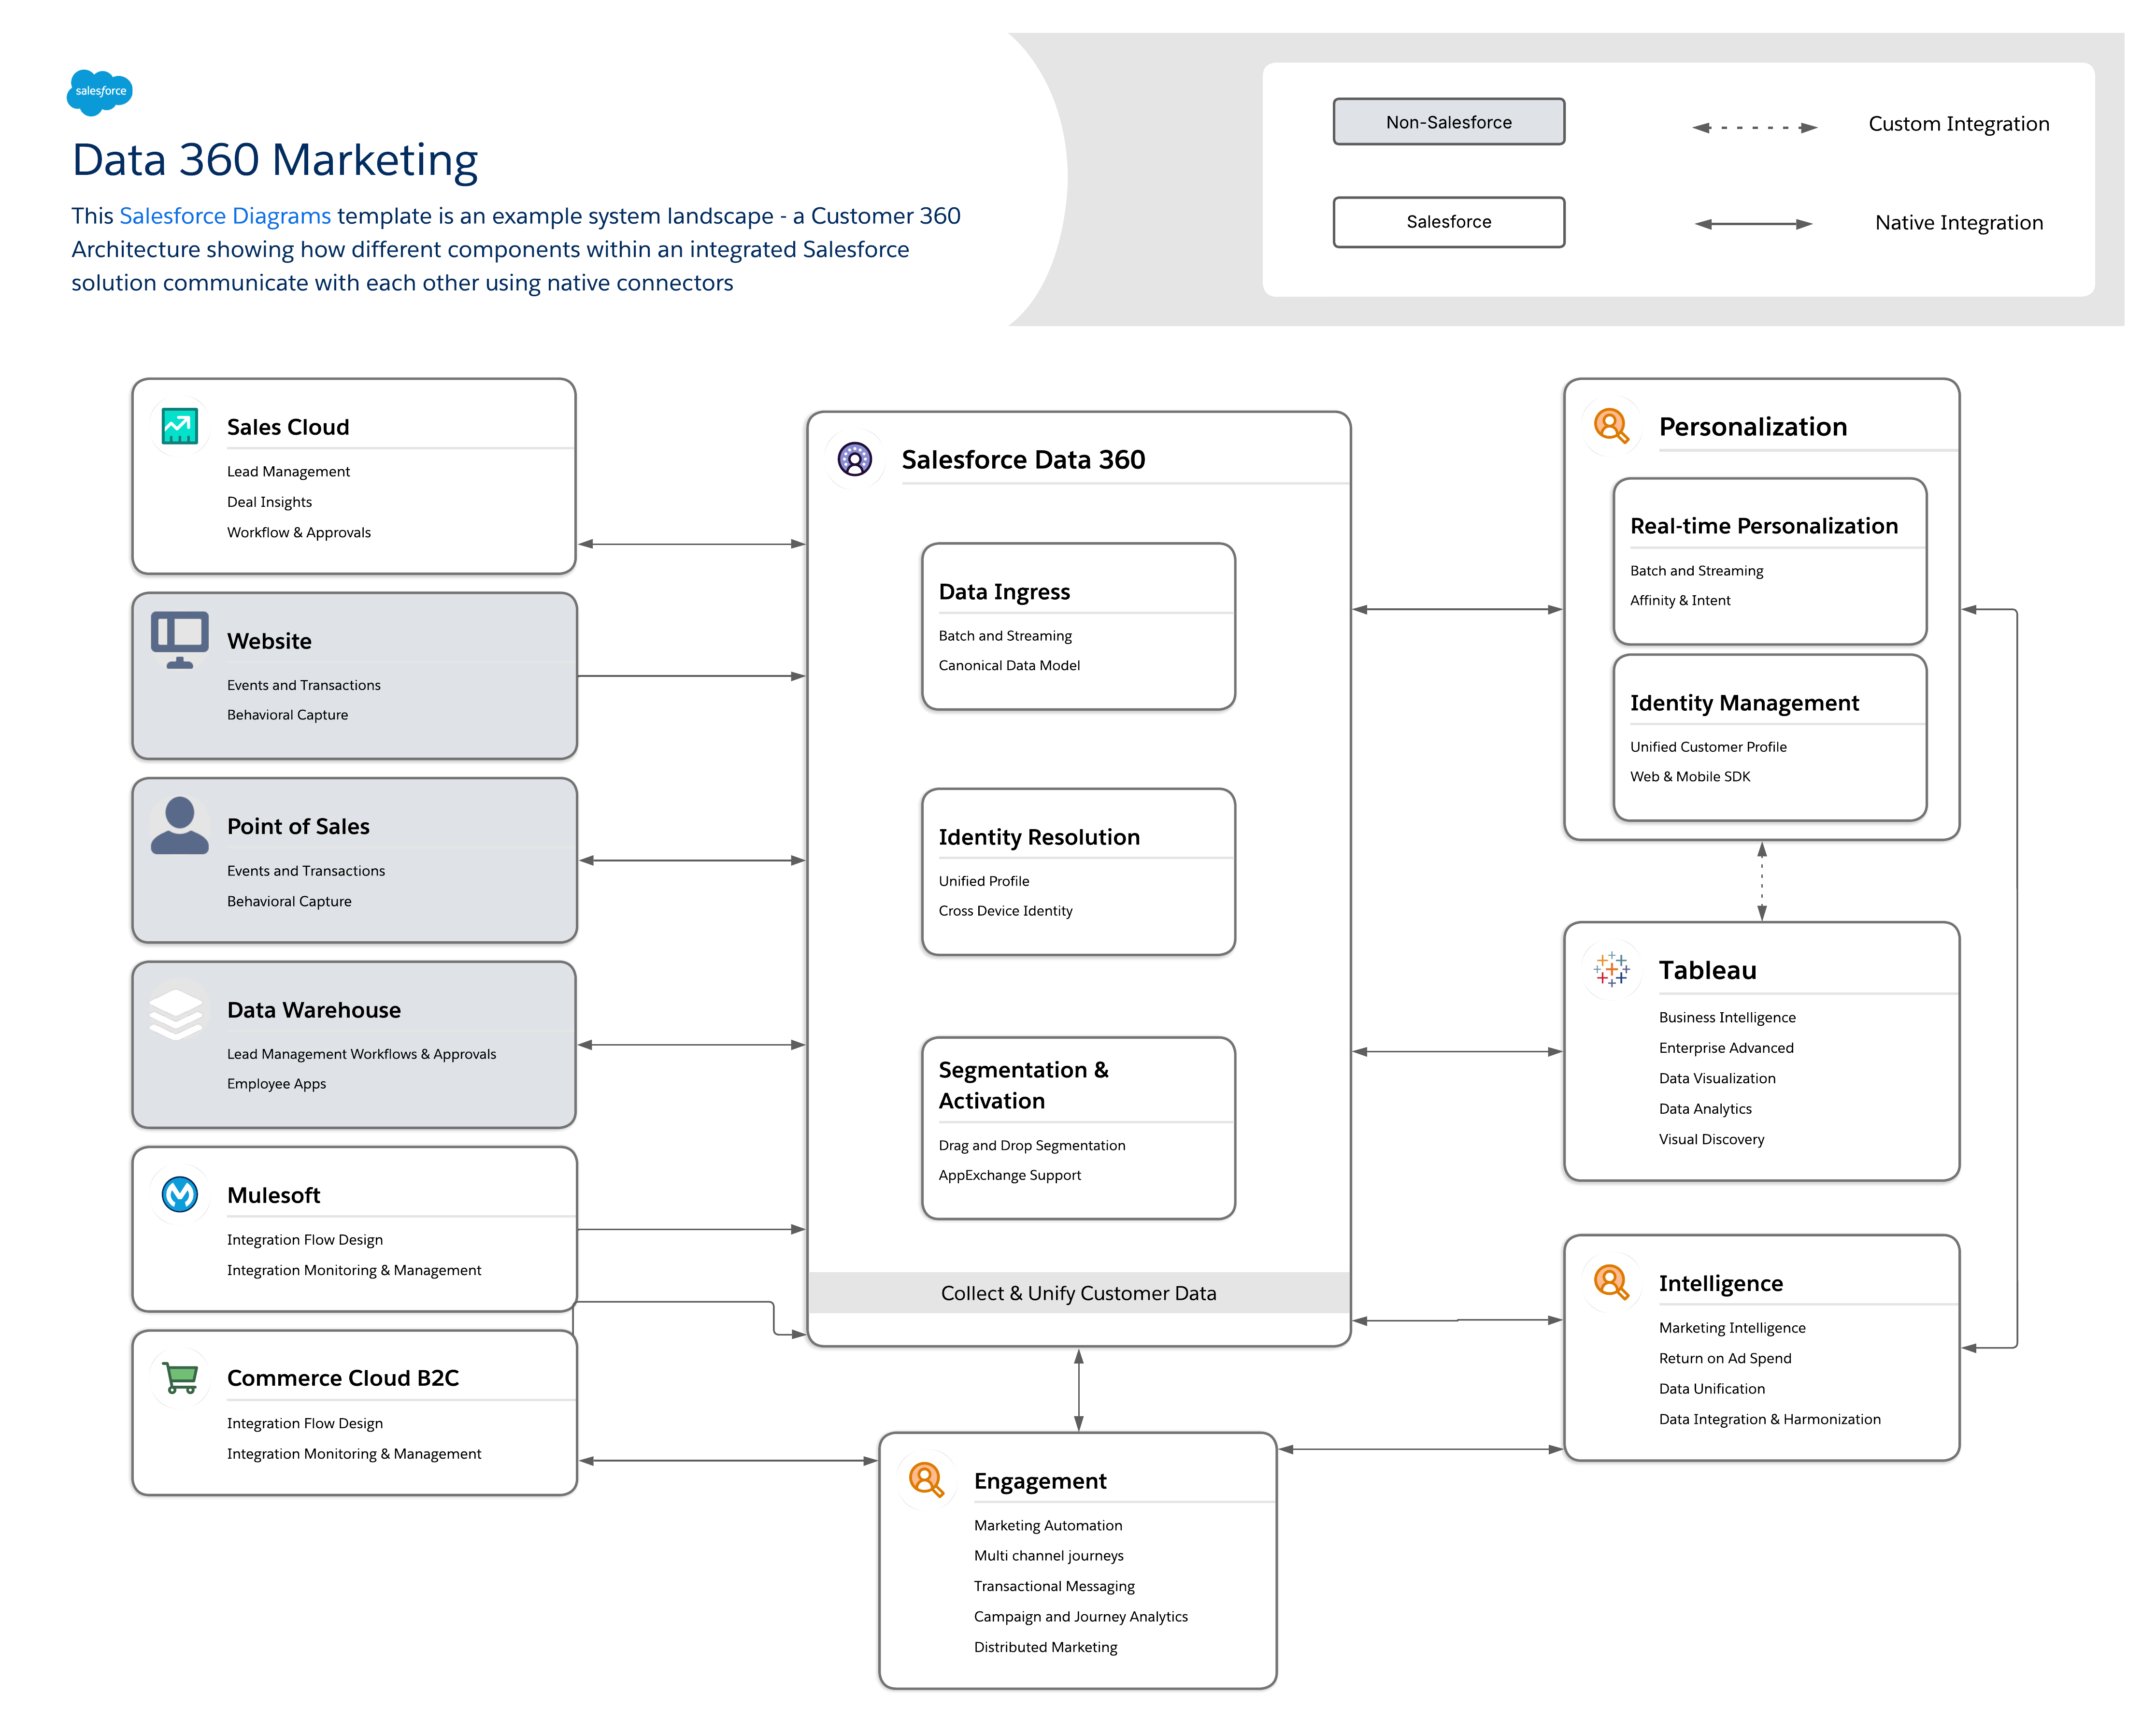The image size is (2156, 1722).
Task: Click the Salesforce legend box
Action: point(1448,222)
